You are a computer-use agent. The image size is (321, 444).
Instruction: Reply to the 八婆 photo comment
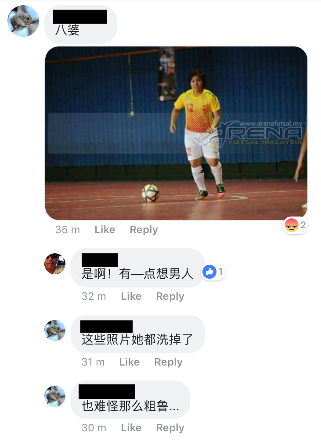pos(144,230)
